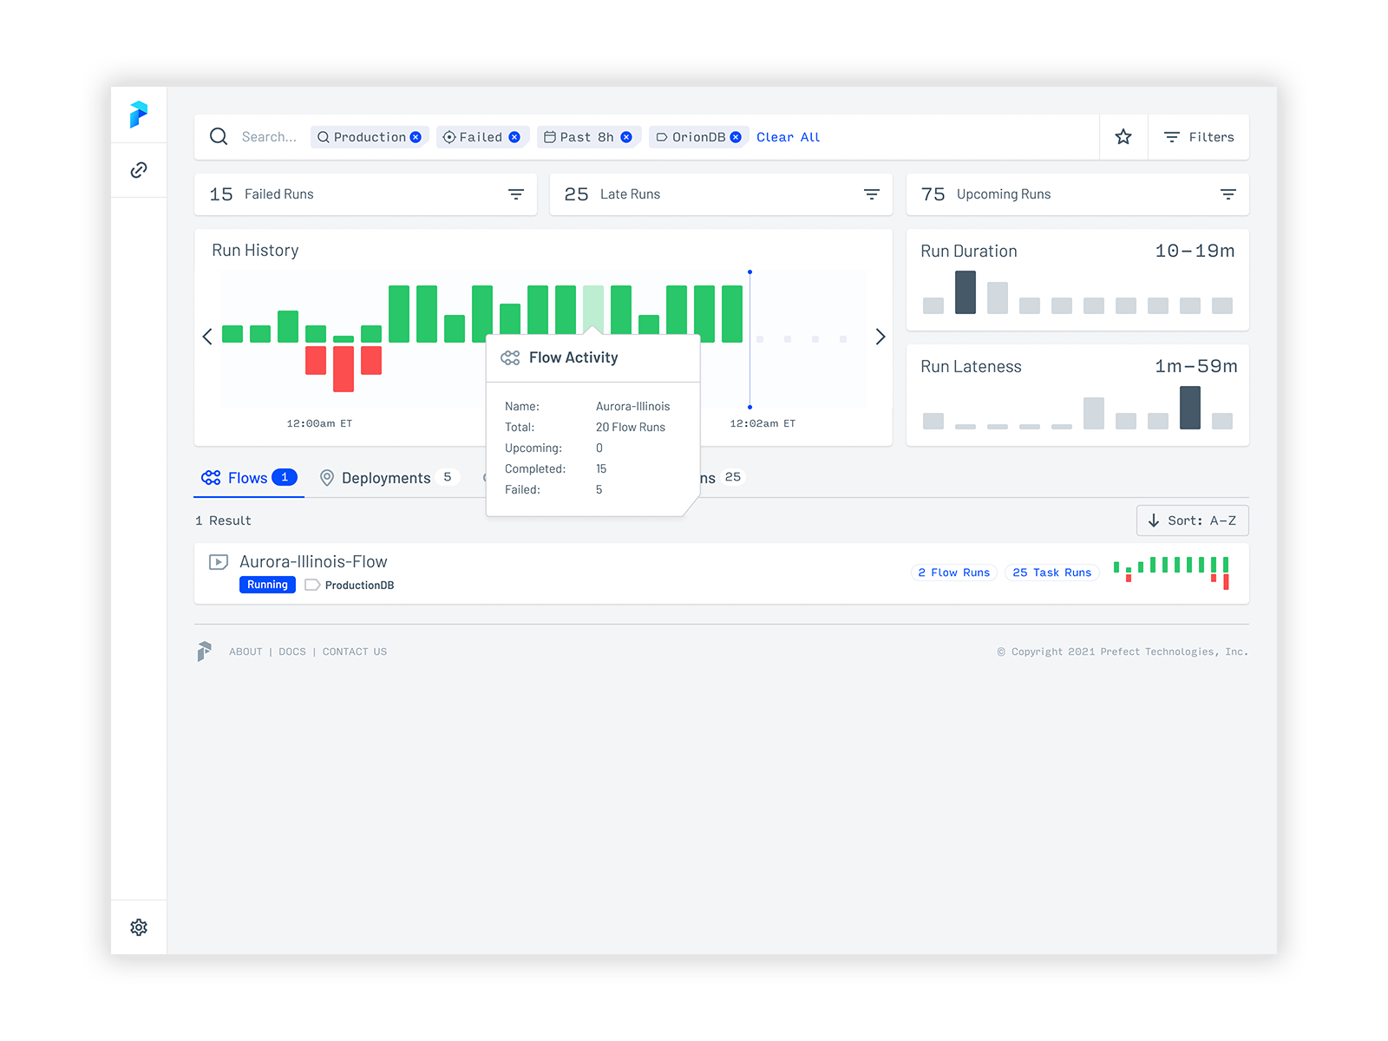1388x1041 pixels.
Task: Select the link icon in the sidebar
Action: 139,170
